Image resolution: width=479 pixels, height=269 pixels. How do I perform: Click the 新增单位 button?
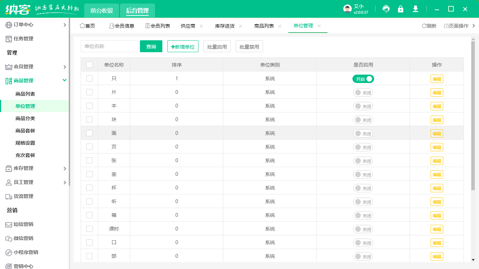point(183,46)
